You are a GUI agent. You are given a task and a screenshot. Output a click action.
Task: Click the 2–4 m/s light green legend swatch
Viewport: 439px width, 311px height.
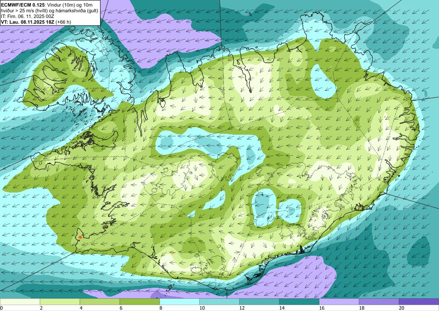(x=60, y=302)
